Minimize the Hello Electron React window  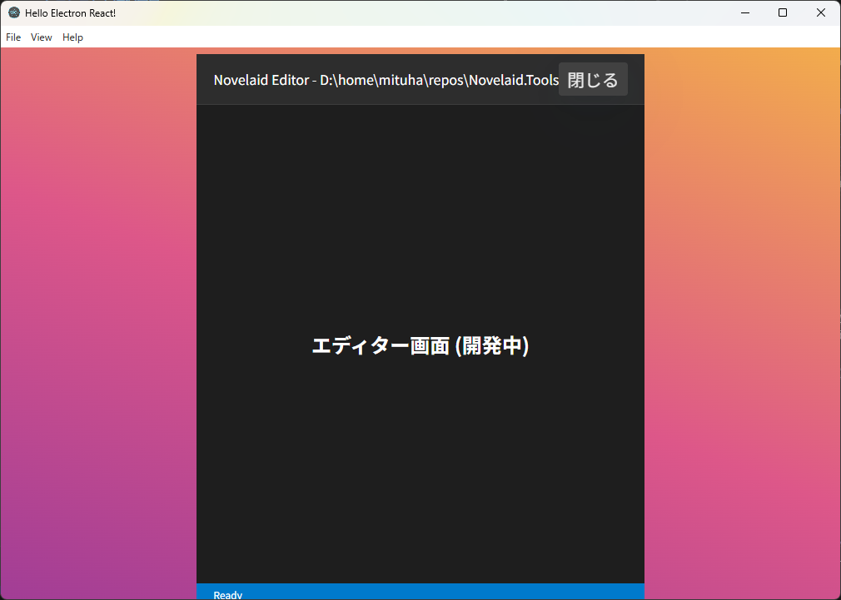[744, 12]
